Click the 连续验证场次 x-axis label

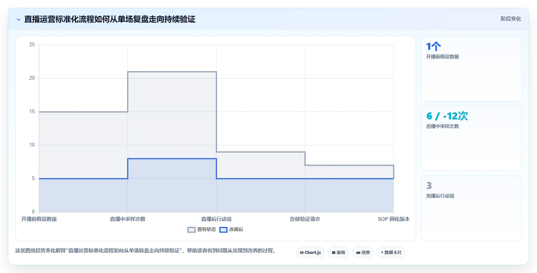[x=305, y=219]
